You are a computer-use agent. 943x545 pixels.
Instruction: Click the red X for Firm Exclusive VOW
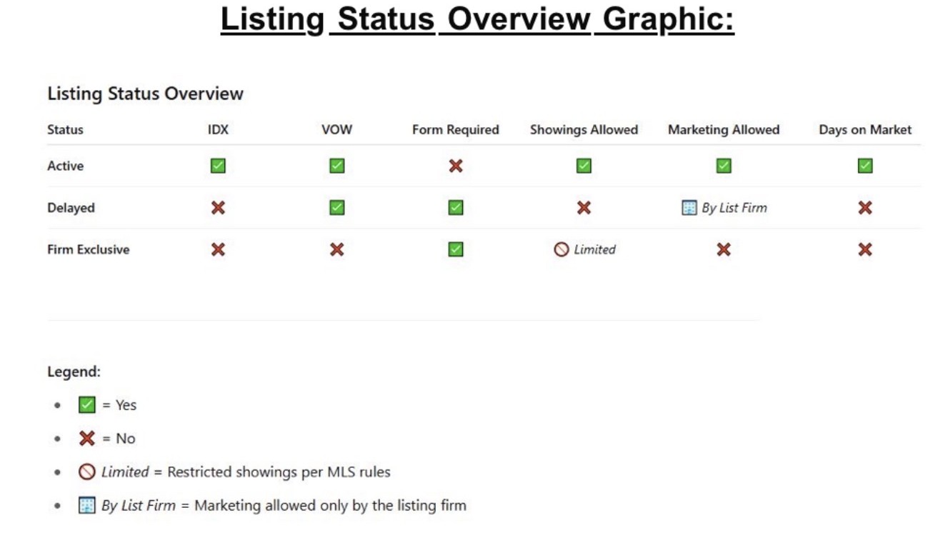click(336, 249)
